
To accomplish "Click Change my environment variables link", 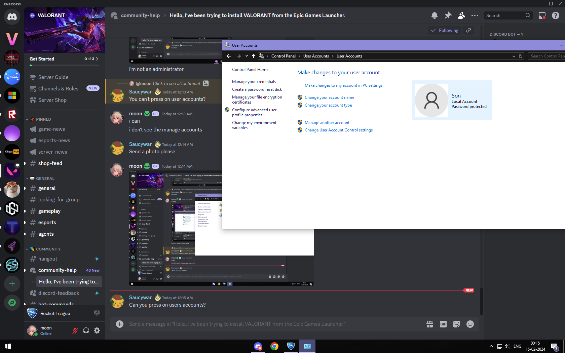I will tap(254, 125).
